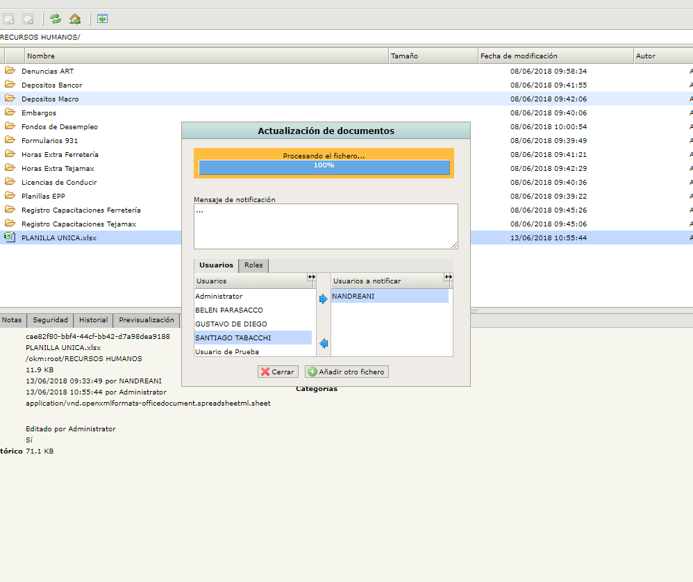Open the Seguridad tab
693x582 pixels.
pos(51,320)
